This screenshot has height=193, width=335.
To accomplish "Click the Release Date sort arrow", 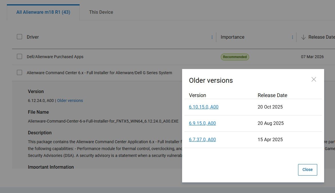I will pyautogui.click(x=303, y=37).
